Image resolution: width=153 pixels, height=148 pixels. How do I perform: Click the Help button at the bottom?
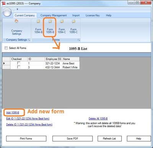(x=139, y=138)
